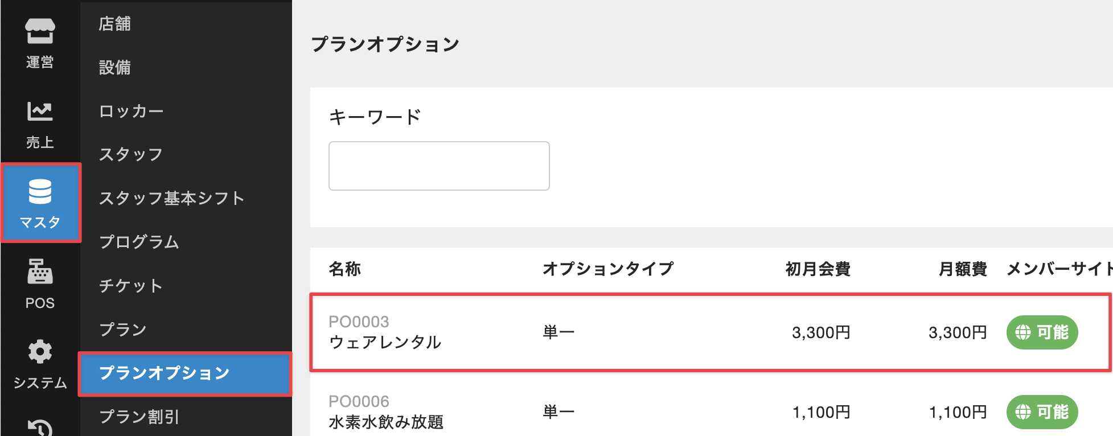Select チケット in the submenu
The width and height of the screenshot is (1113, 436).
(x=131, y=286)
